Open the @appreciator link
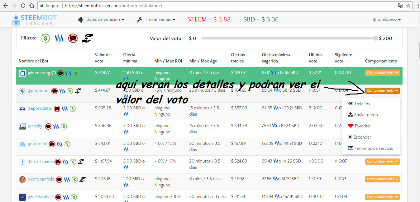 pyautogui.click(x=40, y=108)
